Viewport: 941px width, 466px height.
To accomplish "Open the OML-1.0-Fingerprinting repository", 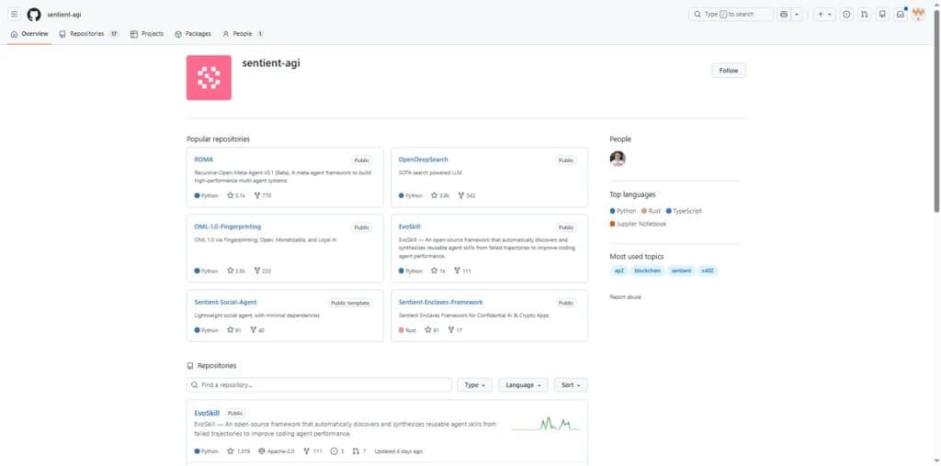I will (x=228, y=227).
